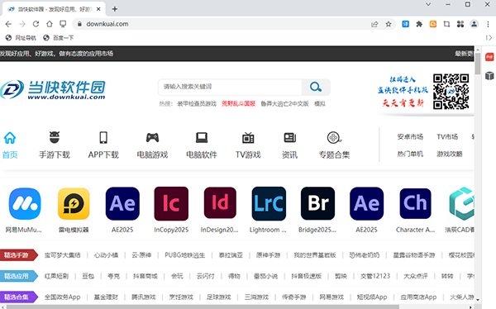Click the share icon in the address bar

[x=374, y=24]
